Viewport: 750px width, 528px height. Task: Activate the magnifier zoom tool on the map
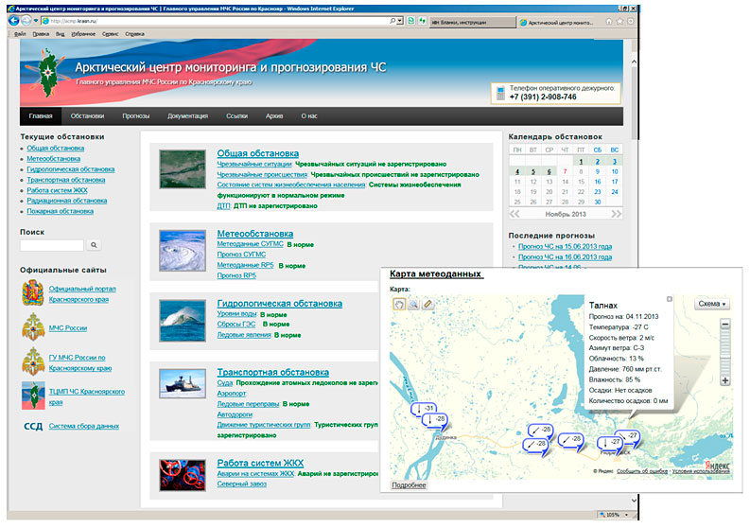(413, 304)
